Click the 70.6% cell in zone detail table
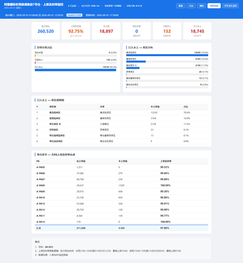This screenshot has height=263, width=243. [187, 113]
